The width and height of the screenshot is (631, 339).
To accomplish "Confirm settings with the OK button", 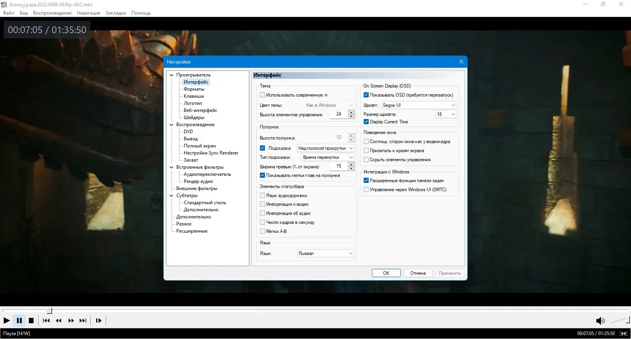I will (386, 273).
